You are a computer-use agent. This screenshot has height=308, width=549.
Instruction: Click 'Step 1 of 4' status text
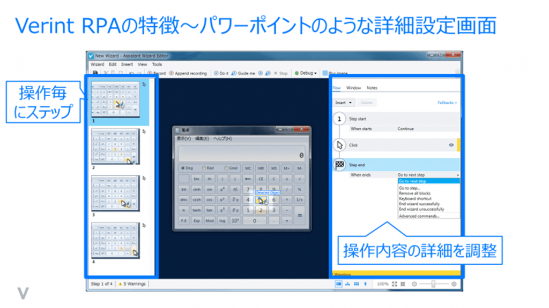tap(101, 284)
